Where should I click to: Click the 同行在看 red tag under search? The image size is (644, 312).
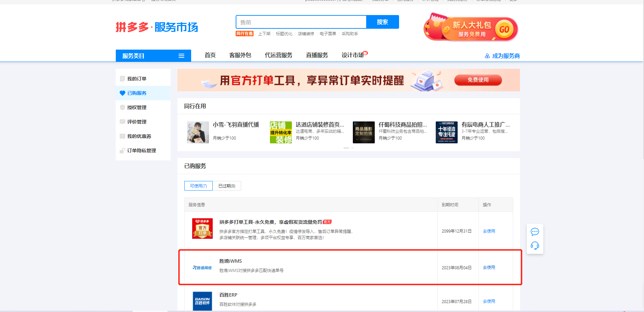coord(245,34)
